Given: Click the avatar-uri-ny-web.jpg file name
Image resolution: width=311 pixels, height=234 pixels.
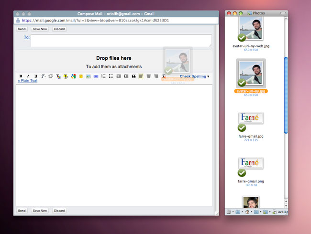Looking at the screenshot, I should pyautogui.click(x=251, y=46).
